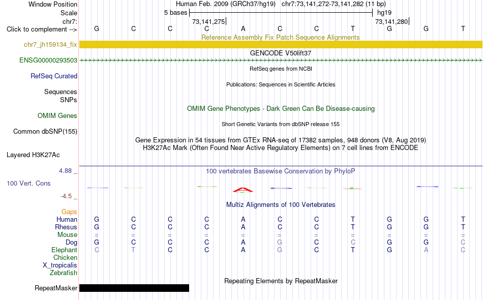Click the A base in the Rhesus alignment row
Image resolution: width=483 pixels, height=300 pixels.
[243, 227]
